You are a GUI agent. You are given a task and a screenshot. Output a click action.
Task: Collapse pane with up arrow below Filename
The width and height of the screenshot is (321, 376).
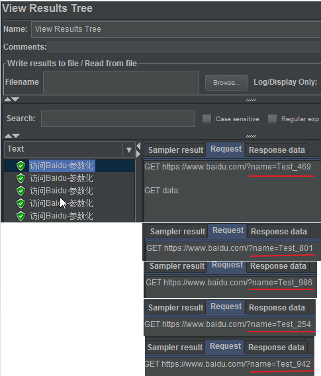tap(7, 99)
